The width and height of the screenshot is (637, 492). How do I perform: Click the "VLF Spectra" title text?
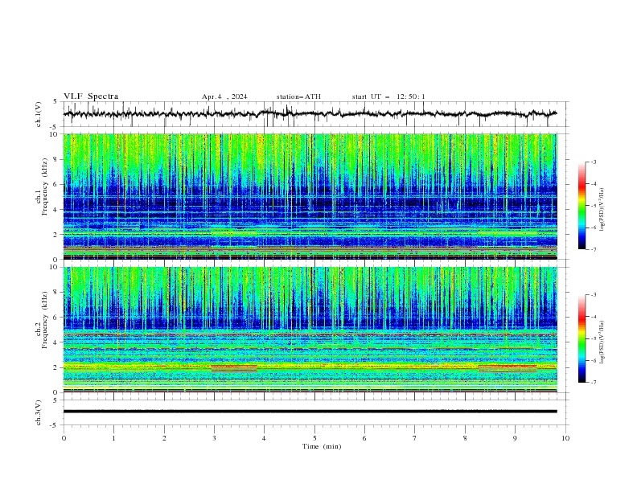click(x=91, y=96)
